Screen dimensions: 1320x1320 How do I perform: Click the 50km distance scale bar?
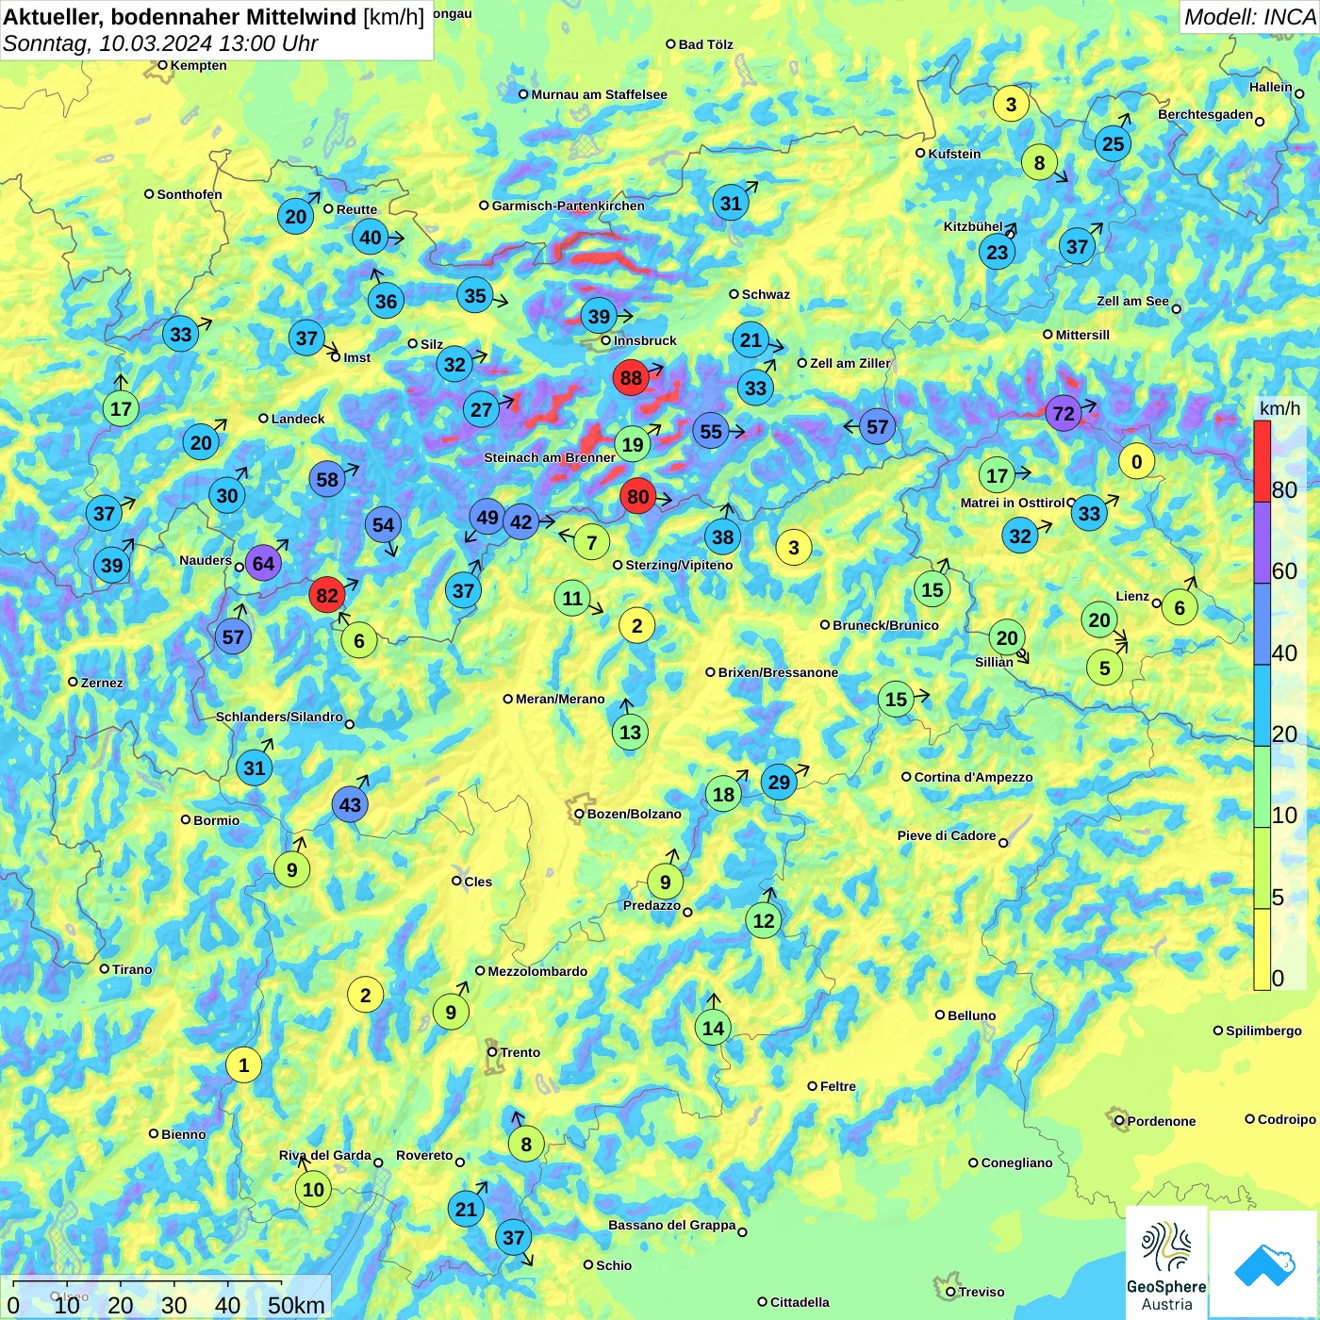(x=147, y=1283)
